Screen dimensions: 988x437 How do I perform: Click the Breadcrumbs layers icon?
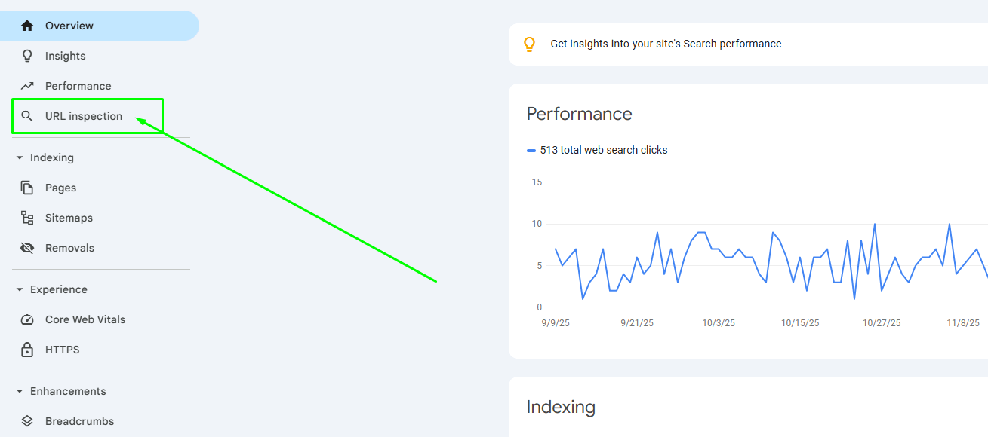coord(27,421)
